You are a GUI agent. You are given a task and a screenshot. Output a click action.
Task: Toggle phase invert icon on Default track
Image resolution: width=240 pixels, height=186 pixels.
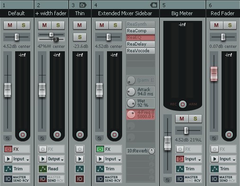8,139
